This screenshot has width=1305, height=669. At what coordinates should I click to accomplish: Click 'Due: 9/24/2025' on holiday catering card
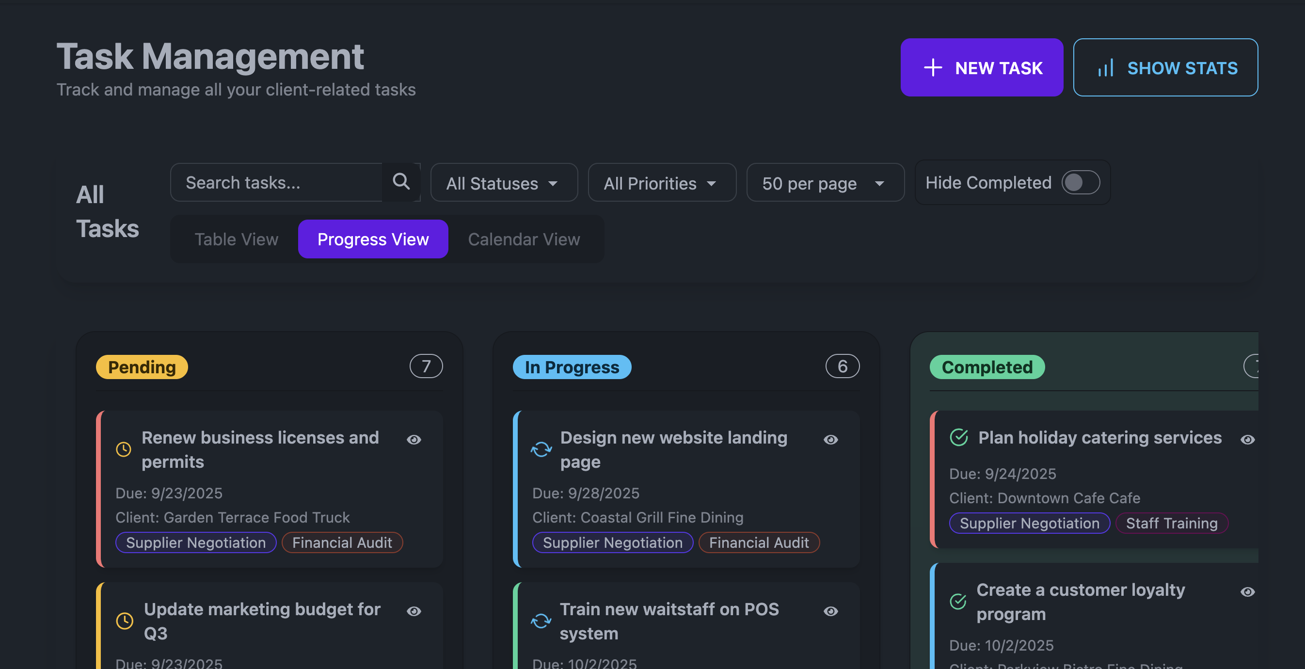pyautogui.click(x=1003, y=474)
